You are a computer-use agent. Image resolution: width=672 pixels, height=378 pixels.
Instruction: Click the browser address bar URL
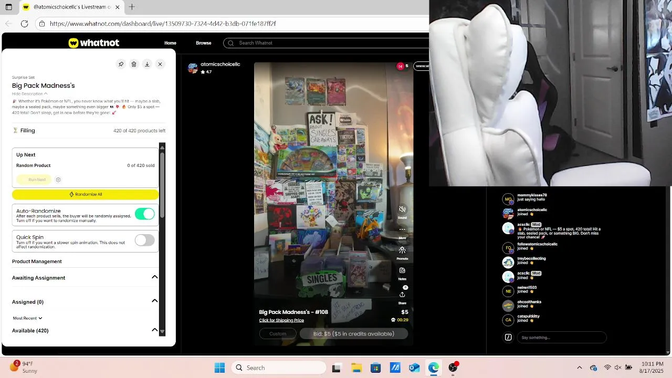163,24
